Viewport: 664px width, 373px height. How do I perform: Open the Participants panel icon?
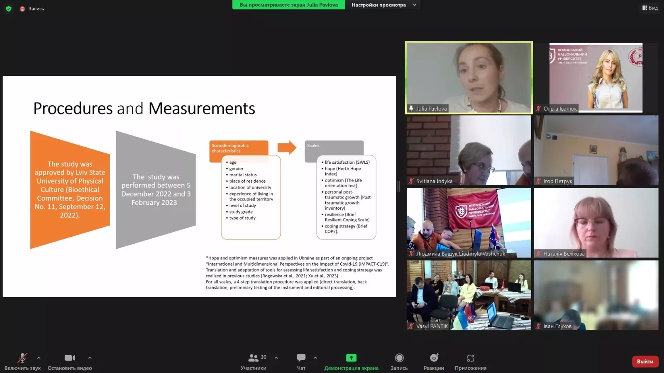pyautogui.click(x=253, y=358)
